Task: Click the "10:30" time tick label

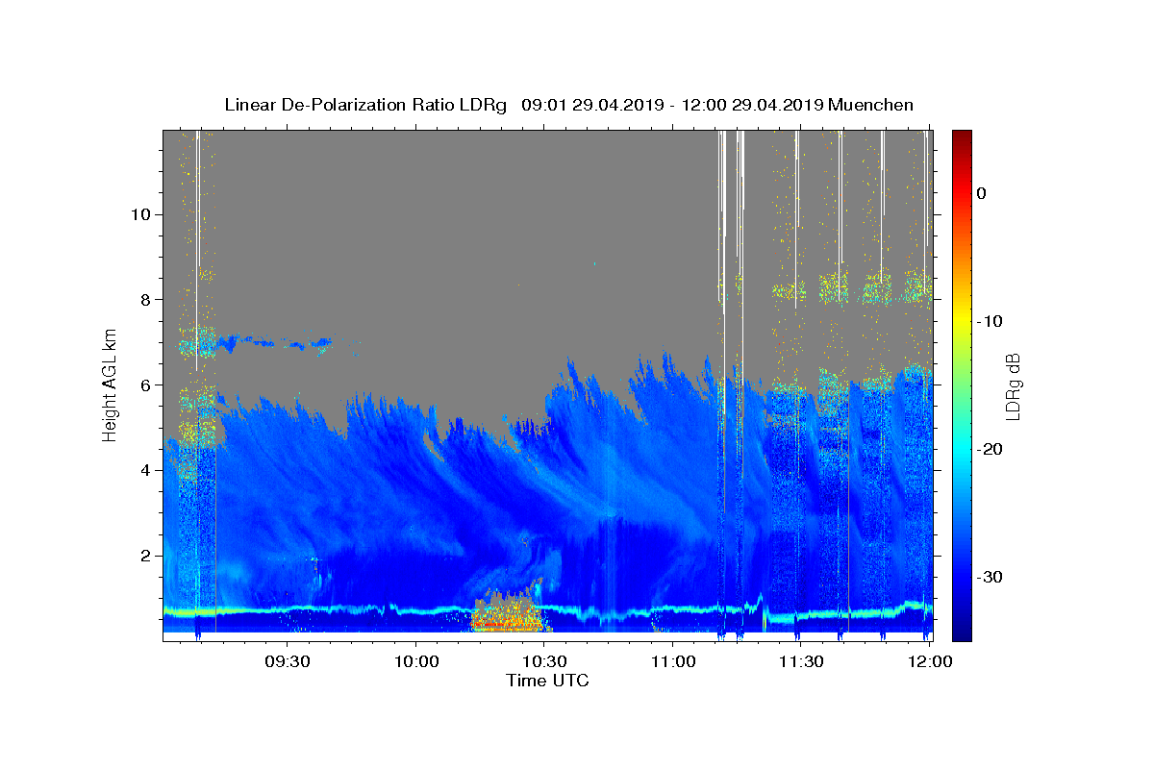Action: (544, 661)
